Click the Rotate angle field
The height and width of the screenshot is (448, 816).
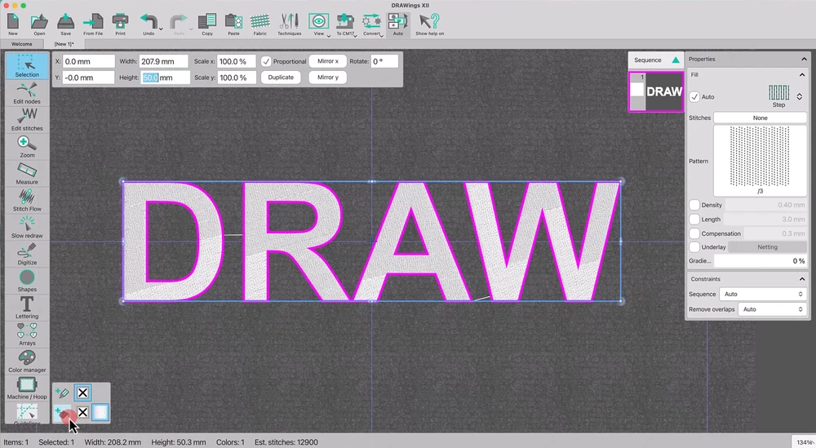click(x=384, y=61)
